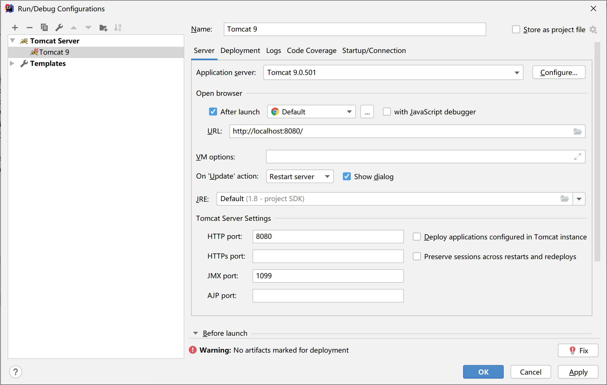Open the Startup/Connection tab
The height and width of the screenshot is (385, 607).
tap(374, 51)
